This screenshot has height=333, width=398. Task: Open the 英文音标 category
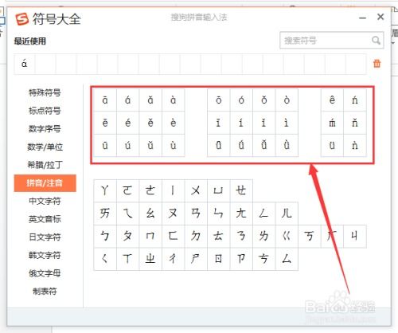pos(45,219)
